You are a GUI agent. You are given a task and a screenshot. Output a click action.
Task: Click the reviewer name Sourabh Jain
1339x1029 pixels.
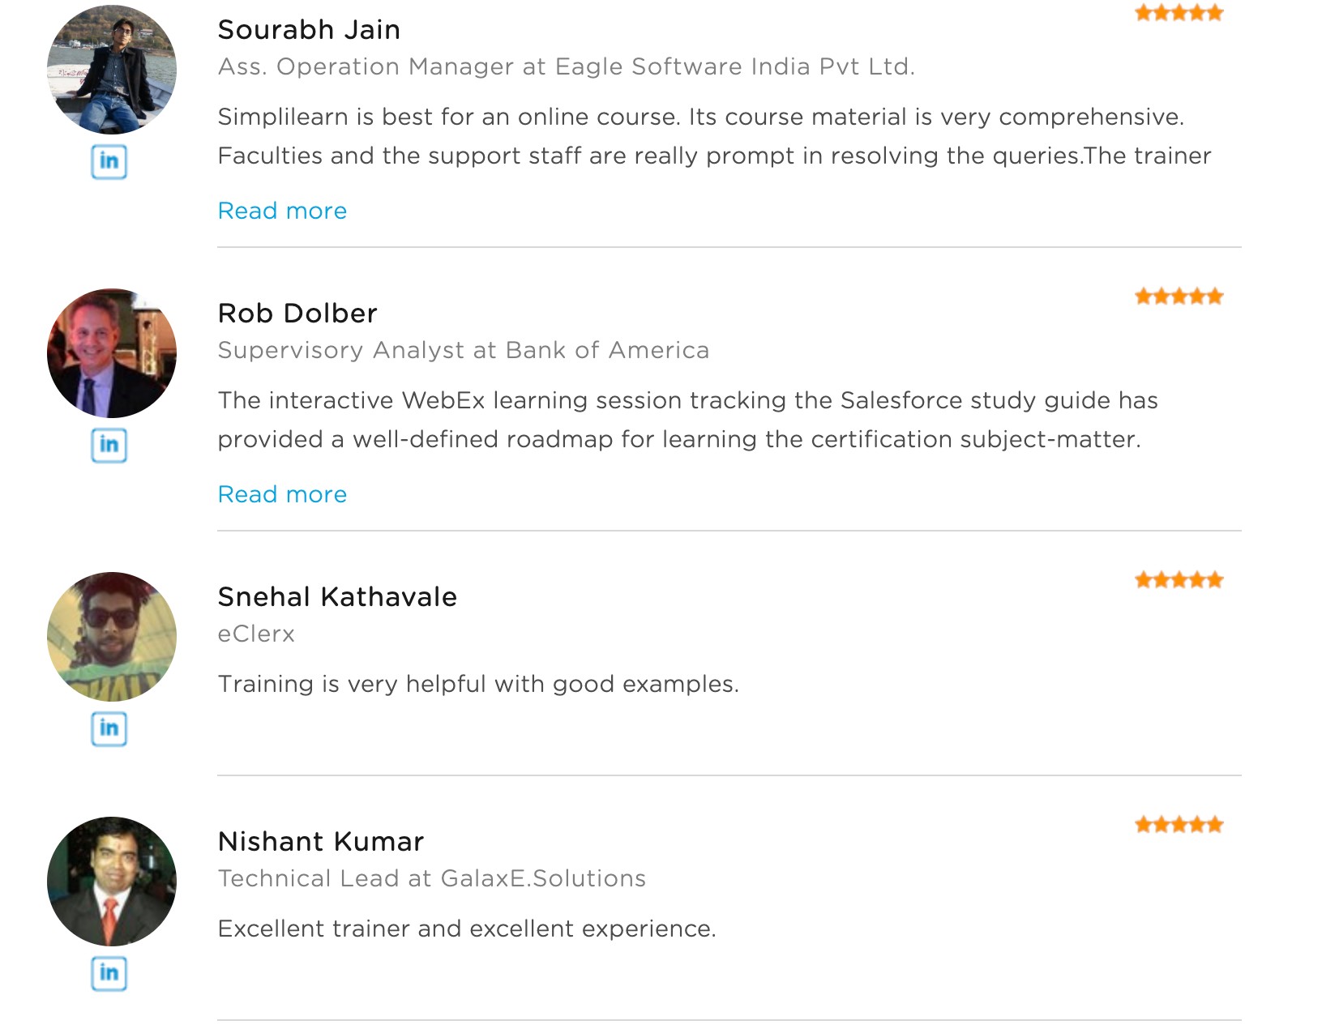(309, 30)
